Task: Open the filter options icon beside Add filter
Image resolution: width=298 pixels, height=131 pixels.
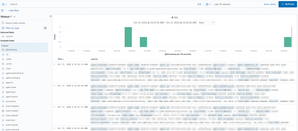Action: 2,11
